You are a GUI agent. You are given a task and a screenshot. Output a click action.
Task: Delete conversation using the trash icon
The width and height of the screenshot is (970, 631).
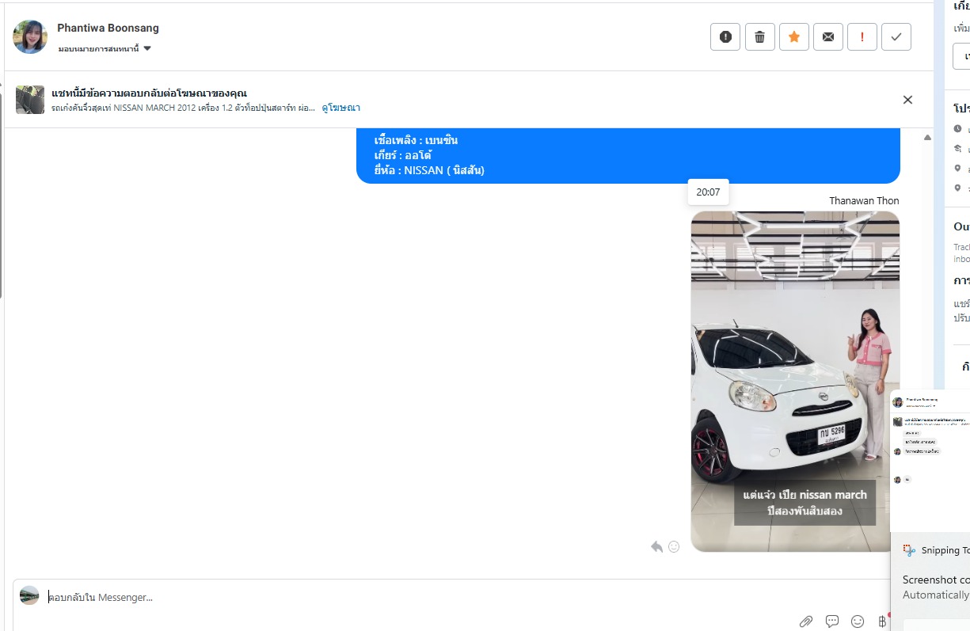pyautogui.click(x=759, y=36)
